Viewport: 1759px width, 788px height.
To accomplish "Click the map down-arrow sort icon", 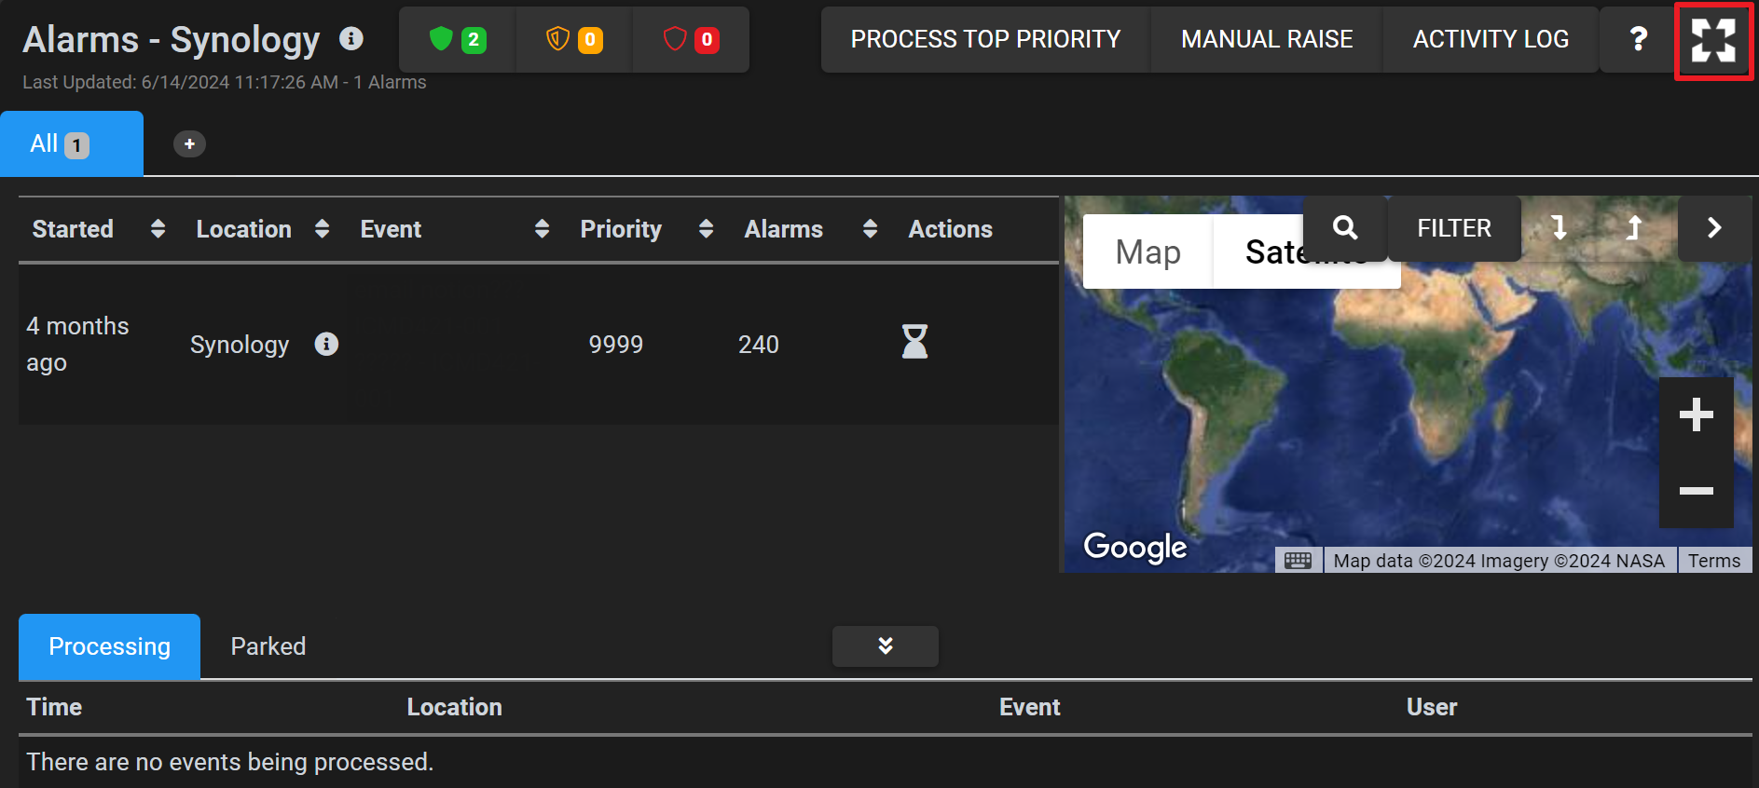I will [1559, 228].
